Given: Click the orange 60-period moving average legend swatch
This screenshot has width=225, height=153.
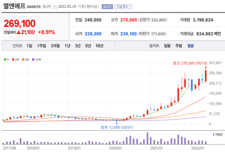Looking at the screenshot, I should (x=23, y=59).
